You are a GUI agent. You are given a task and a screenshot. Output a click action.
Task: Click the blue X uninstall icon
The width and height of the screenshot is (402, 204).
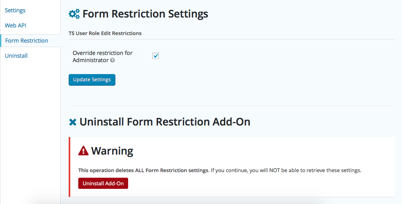coord(73,122)
